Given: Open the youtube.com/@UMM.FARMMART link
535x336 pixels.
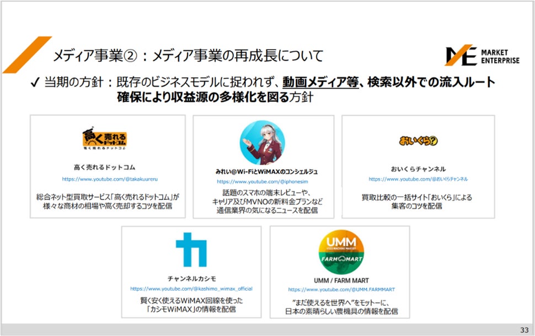Looking at the screenshot, I should coord(341,289).
